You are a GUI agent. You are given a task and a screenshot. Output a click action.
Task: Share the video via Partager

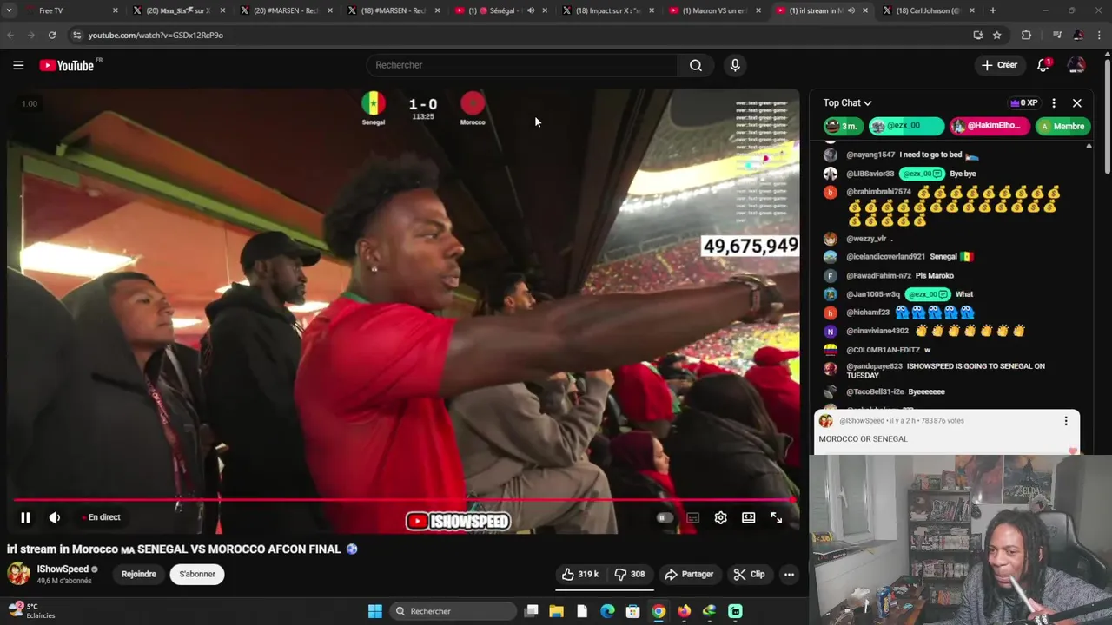click(x=689, y=574)
